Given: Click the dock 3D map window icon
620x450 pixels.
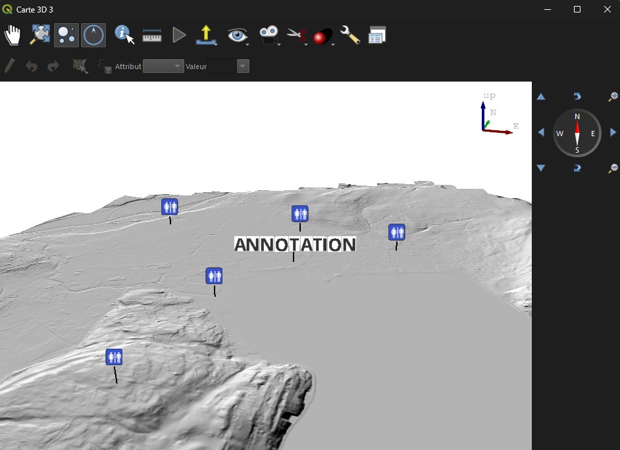Looking at the screenshot, I should [377, 35].
